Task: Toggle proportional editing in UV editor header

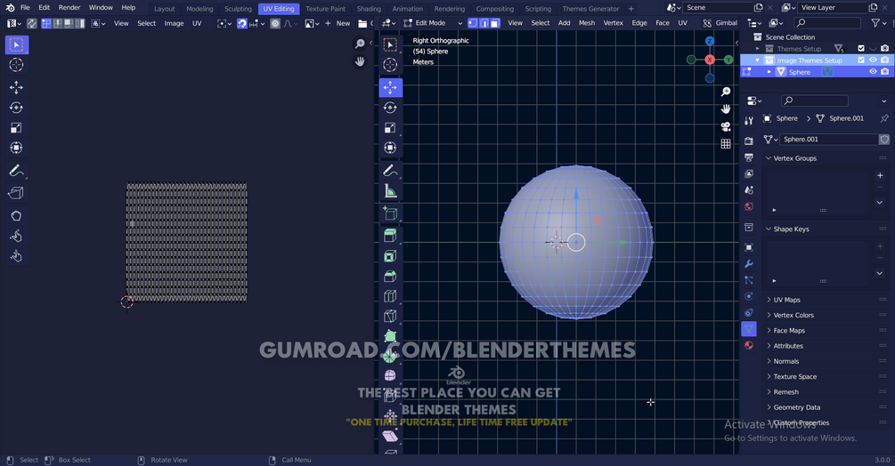Action: 275,23
